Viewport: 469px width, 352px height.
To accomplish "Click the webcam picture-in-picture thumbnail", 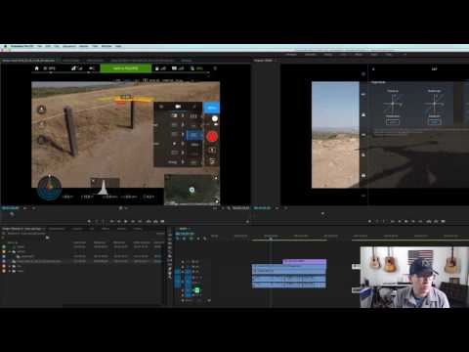I will (x=414, y=277).
